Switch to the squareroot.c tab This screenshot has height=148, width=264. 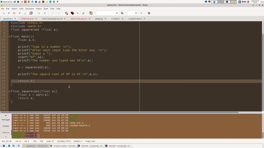pyautogui.click(x=8, y=18)
